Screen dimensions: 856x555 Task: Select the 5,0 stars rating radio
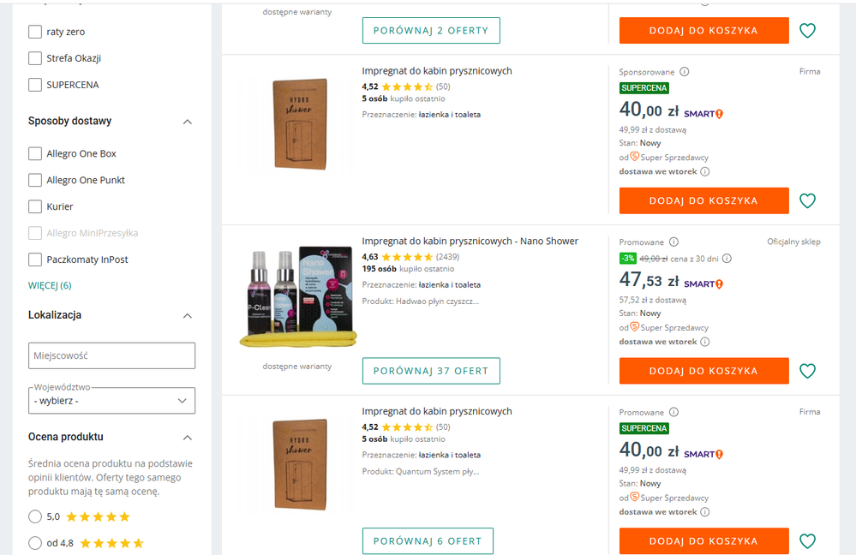[x=35, y=516]
